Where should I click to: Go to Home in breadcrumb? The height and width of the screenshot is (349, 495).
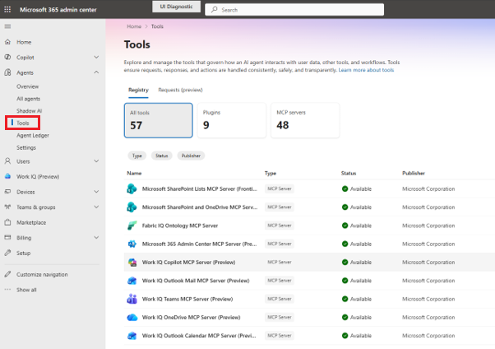pos(134,26)
